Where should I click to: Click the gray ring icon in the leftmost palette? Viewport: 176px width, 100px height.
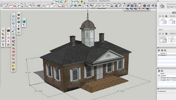pyautogui.click(x=3, y=41)
